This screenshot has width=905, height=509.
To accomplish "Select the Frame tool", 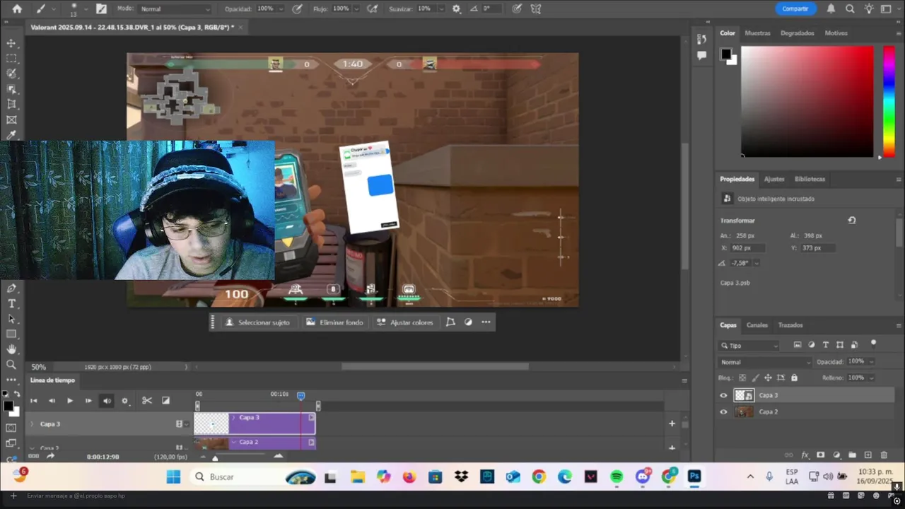I will 11,120.
